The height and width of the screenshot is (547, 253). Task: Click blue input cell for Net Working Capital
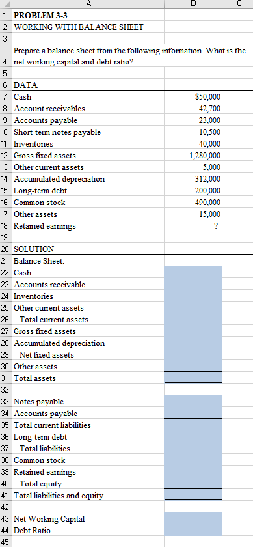(193, 519)
